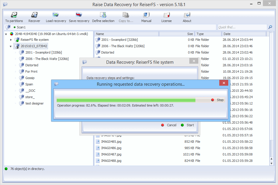Click the Save recovery toolbar icon
This screenshot has width=278, height=185.
coord(79,16)
